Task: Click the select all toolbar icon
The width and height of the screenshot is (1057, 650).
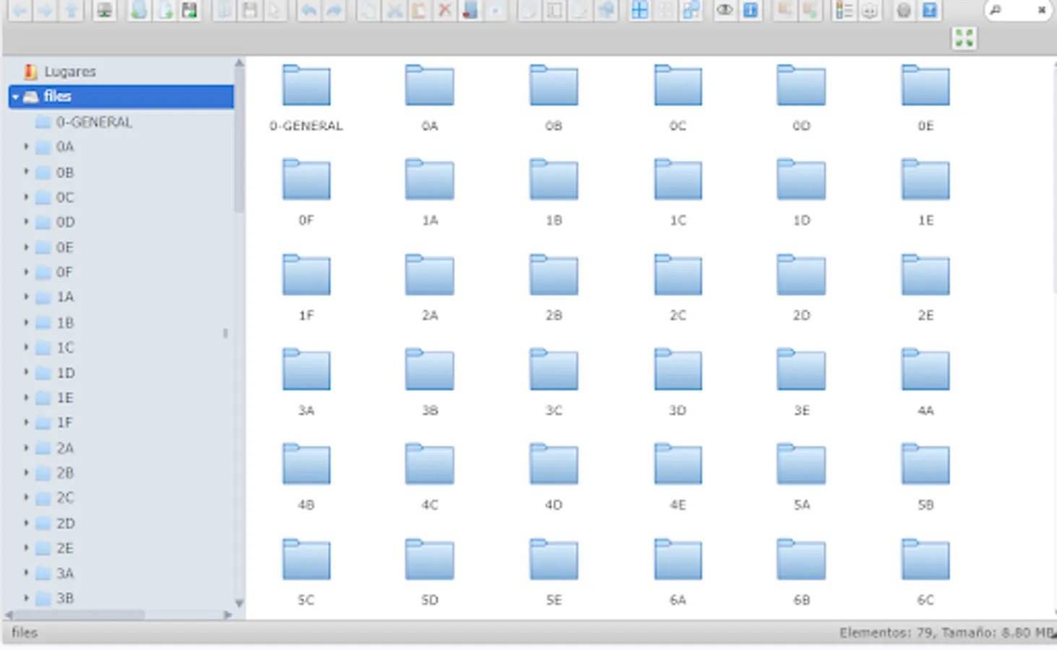Action: click(x=639, y=11)
